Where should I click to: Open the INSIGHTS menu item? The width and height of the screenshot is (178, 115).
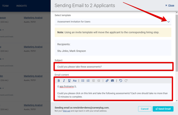click(22, 6)
